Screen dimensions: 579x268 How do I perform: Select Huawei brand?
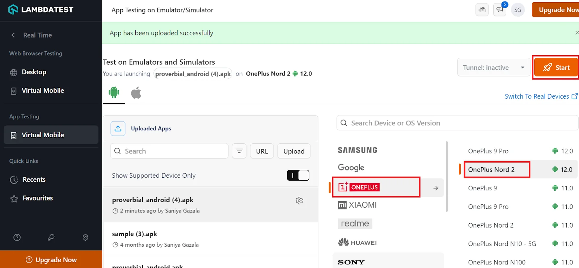[357, 242]
